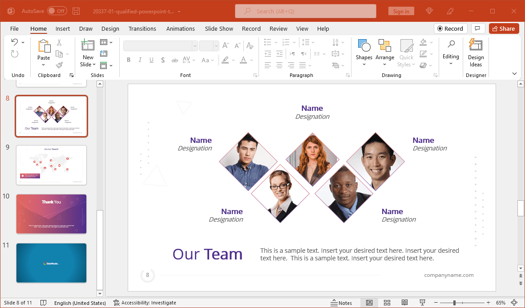Viewport: 525px width, 308px height.
Task: Click the Share button
Action: tap(504, 28)
